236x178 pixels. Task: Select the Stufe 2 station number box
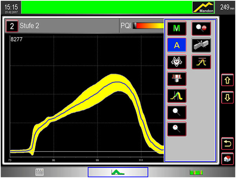tap(12, 26)
